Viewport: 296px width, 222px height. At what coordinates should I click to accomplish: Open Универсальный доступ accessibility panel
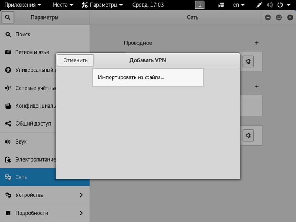point(28,70)
